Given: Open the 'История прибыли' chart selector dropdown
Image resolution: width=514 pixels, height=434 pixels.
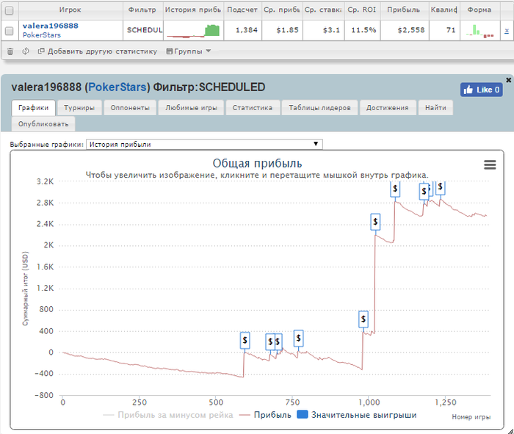Looking at the screenshot, I should click(x=204, y=144).
